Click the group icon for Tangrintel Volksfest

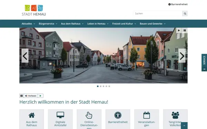tap(175, 115)
